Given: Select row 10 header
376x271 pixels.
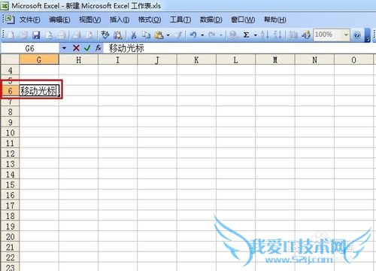Looking at the screenshot, I should click(x=10, y=132).
